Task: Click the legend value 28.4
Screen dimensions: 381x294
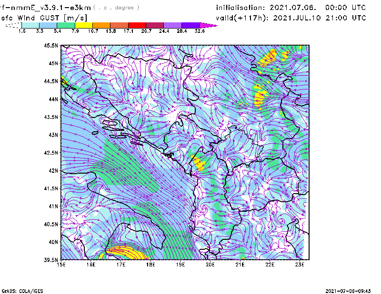Action: pyautogui.click(x=182, y=31)
